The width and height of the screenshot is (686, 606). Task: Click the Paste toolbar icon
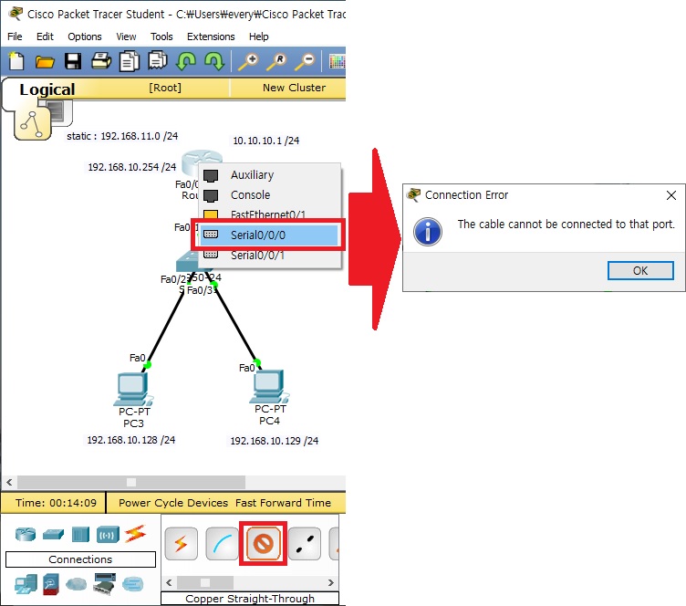pos(158,60)
